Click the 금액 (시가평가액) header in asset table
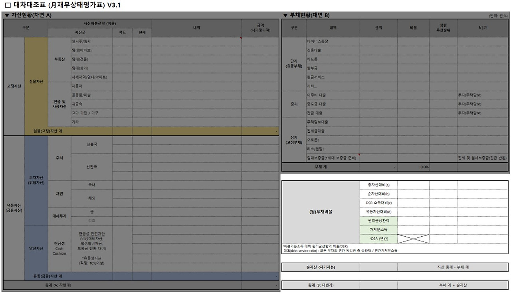511x293 pixels. tap(260, 28)
